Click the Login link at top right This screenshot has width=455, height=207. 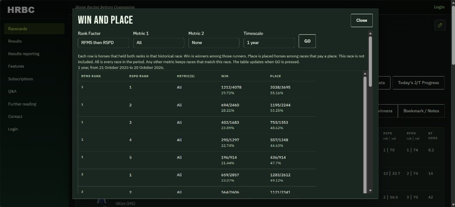click(x=439, y=7)
